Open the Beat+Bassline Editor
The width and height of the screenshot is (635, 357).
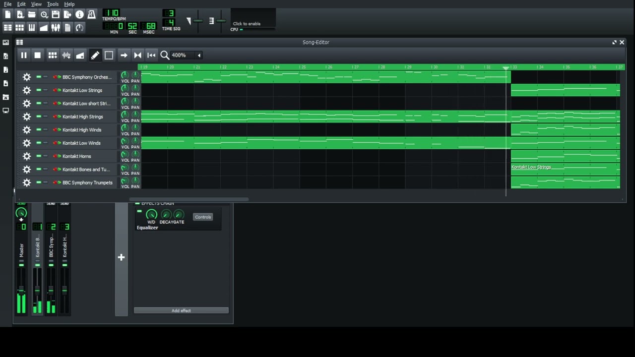(x=19, y=28)
